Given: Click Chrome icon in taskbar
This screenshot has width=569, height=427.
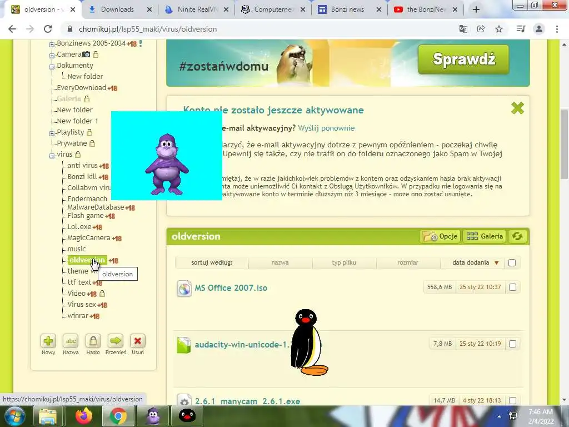Looking at the screenshot, I should [118, 416].
